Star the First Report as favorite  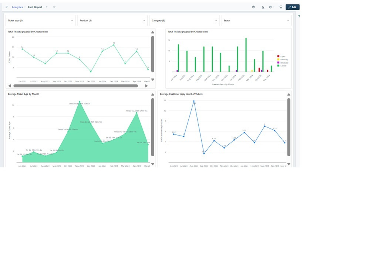click(x=54, y=7)
